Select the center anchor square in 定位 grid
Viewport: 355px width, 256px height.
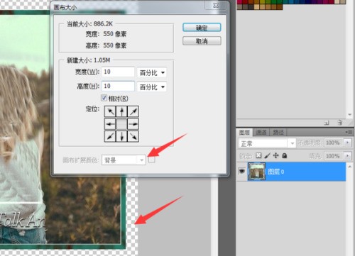pyautogui.click(x=121, y=124)
